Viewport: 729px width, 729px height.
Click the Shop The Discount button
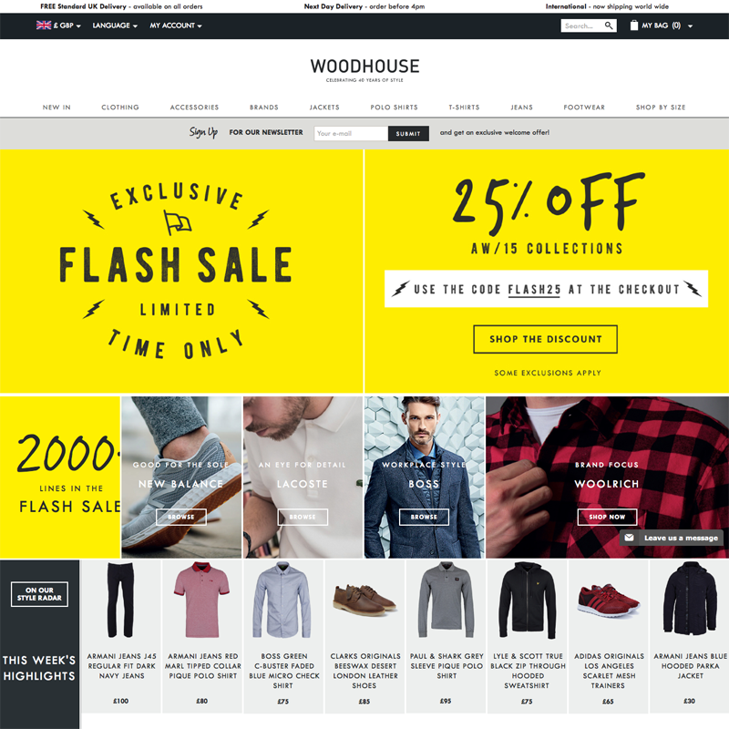coord(545,339)
